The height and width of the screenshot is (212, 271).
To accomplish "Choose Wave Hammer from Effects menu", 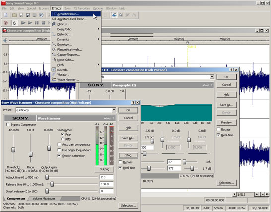I will tap(76, 80).
